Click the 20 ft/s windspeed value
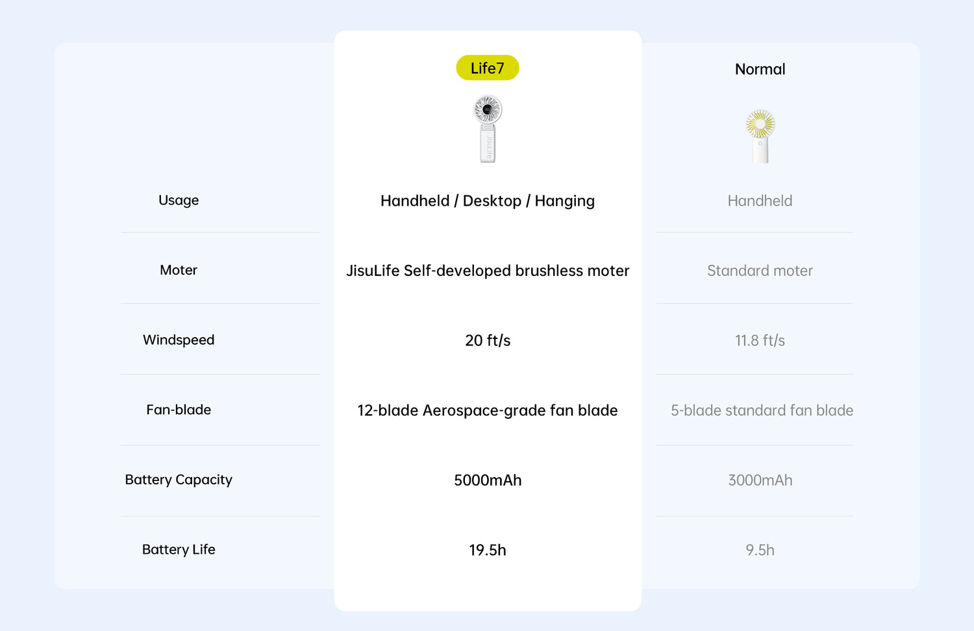Screen dimensions: 974x631 point(488,341)
